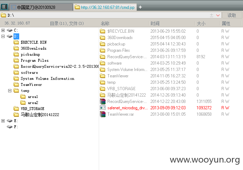Click TeamViewer.rar archive icon
Viewport: 243px width, 170px height.
103,114
